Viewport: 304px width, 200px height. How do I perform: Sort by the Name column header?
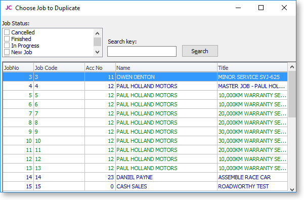pos(166,68)
